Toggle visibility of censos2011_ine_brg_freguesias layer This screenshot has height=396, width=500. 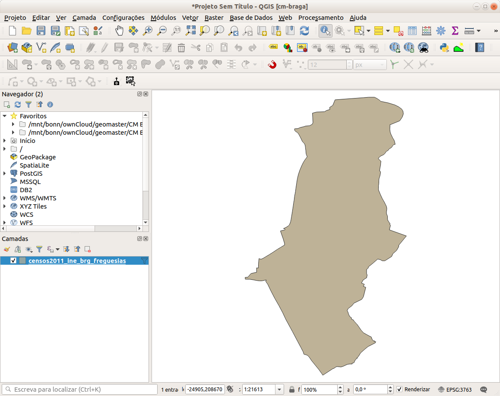(13, 261)
